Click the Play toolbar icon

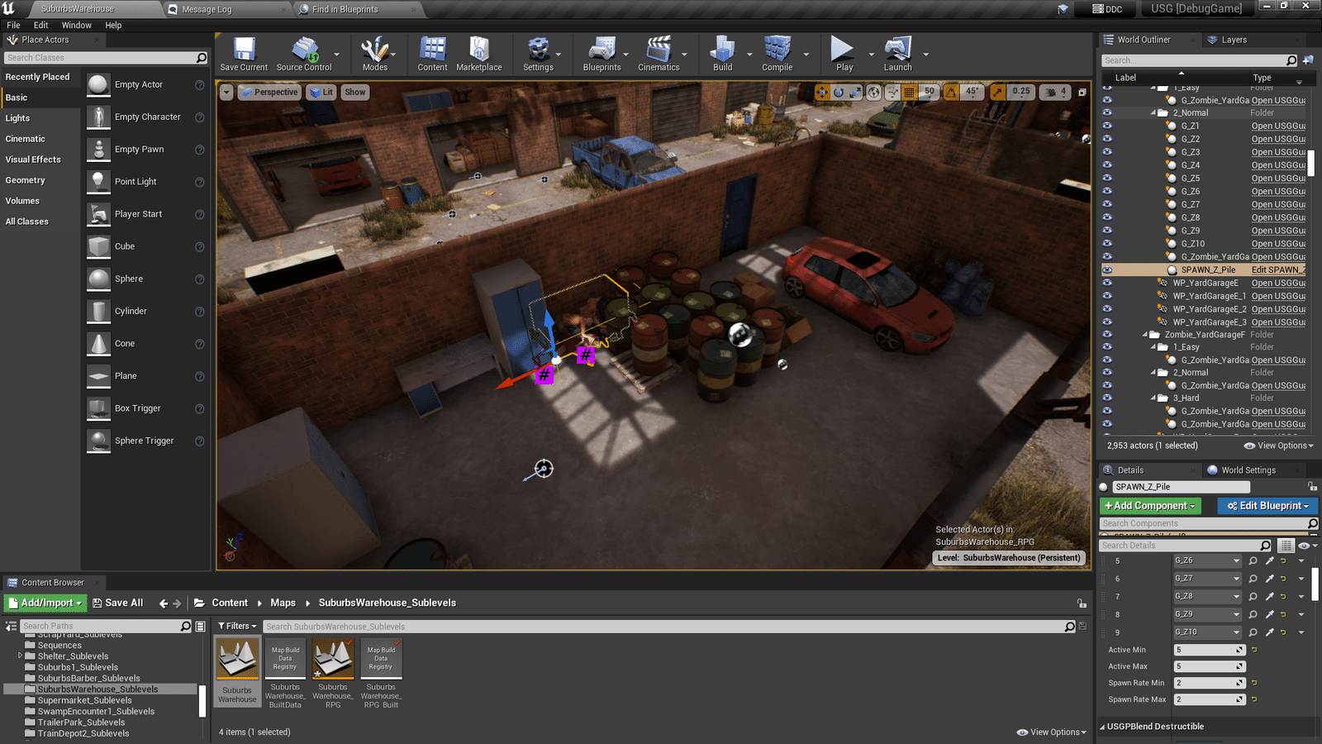point(844,54)
